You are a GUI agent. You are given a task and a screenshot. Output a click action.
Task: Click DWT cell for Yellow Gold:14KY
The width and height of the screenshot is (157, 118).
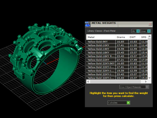(134, 49)
